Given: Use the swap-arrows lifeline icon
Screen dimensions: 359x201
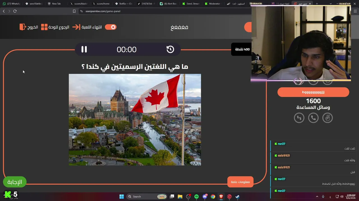Looking at the screenshot, I should point(299,118).
